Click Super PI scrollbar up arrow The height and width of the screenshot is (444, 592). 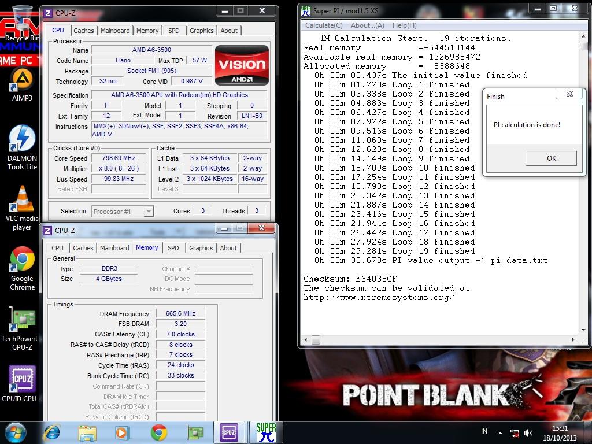583,36
